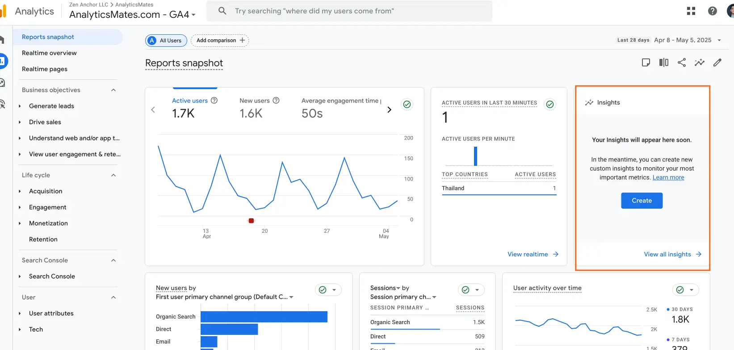The height and width of the screenshot is (350, 734).
Task: Expand the Monetization topic arrow
Action: [20, 223]
